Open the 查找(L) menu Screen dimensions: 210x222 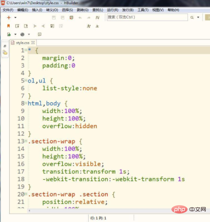[x=98, y=10]
